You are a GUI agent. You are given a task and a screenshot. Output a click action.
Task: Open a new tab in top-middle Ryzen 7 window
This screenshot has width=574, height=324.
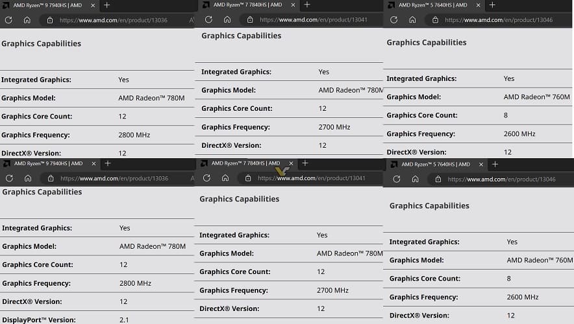tap(307, 5)
